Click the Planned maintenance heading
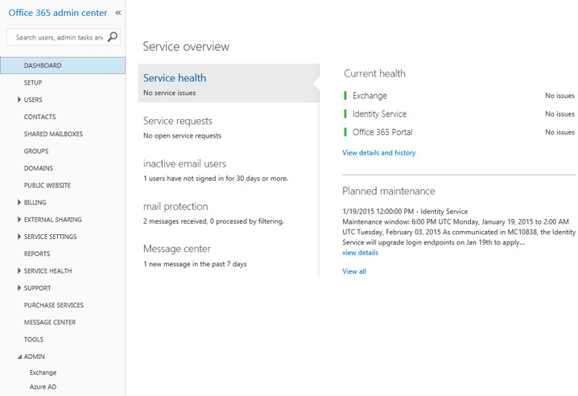The image size is (578, 396). [x=389, y=191]
